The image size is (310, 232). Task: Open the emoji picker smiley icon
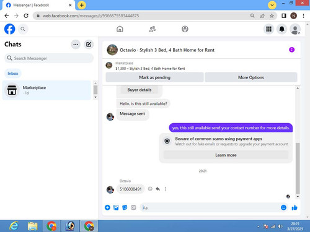(x=284, y=207)
